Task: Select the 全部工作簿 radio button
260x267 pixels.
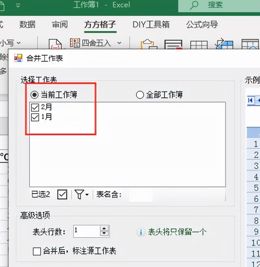Action: pyautogui.click(x=140, y=95)
